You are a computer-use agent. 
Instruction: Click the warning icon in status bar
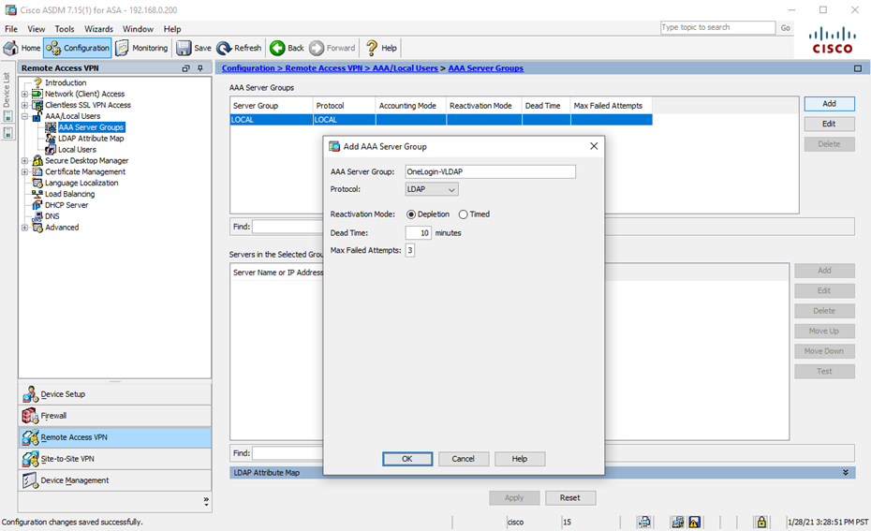pos(694,523)
